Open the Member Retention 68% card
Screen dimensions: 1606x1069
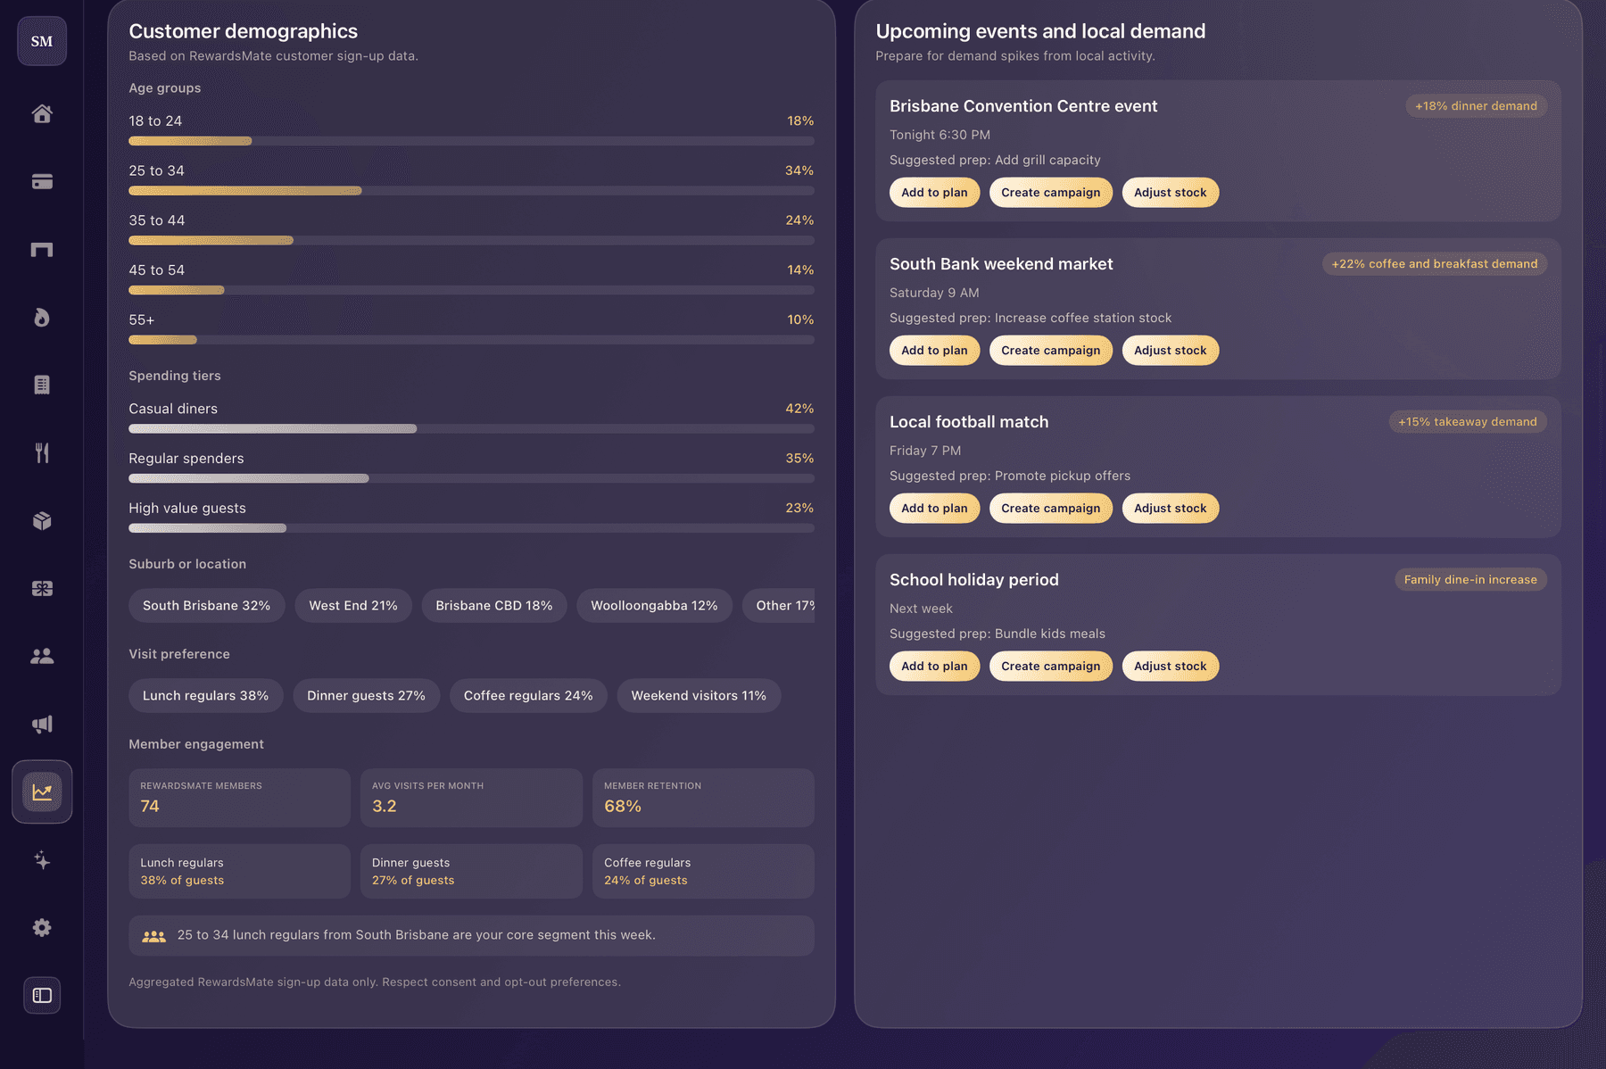point(703,798)
